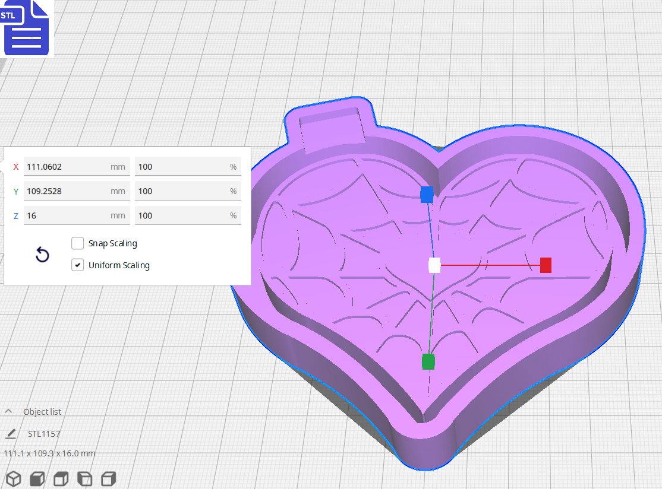662x489 pixels.
Task: Collapse the Object list panel
Action: [x=8, y=411]
